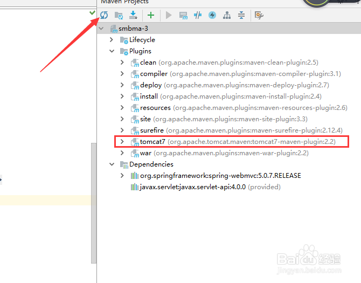This screenshot has height=283, width=361.
Task: Select deploy plugin entry
Action: coord(234,85)
